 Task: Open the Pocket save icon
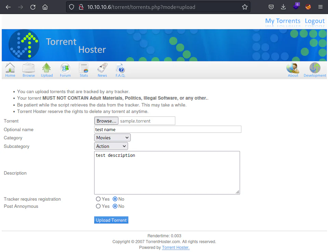pos(271,7)
